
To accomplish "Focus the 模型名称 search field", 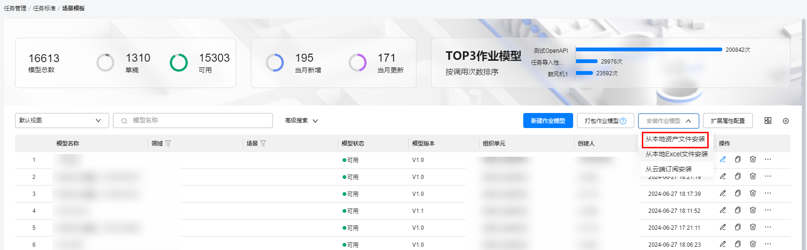I will click(x=193, y=121).
